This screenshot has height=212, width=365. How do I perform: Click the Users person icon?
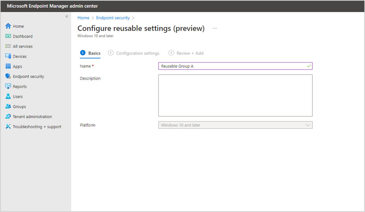pyautogui.click(x=8, y=96)
